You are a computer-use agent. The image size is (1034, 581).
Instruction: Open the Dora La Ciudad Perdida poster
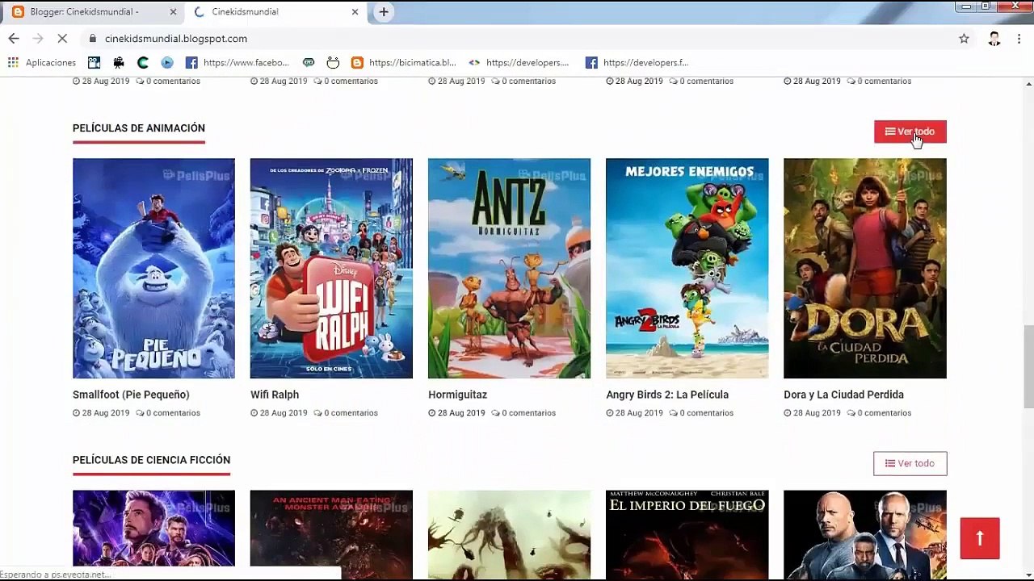tap(864, 268)
